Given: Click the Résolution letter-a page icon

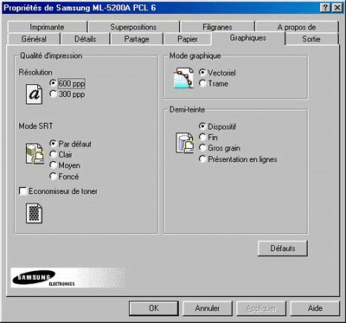Looking at the screenshot, I should [35, 94].
